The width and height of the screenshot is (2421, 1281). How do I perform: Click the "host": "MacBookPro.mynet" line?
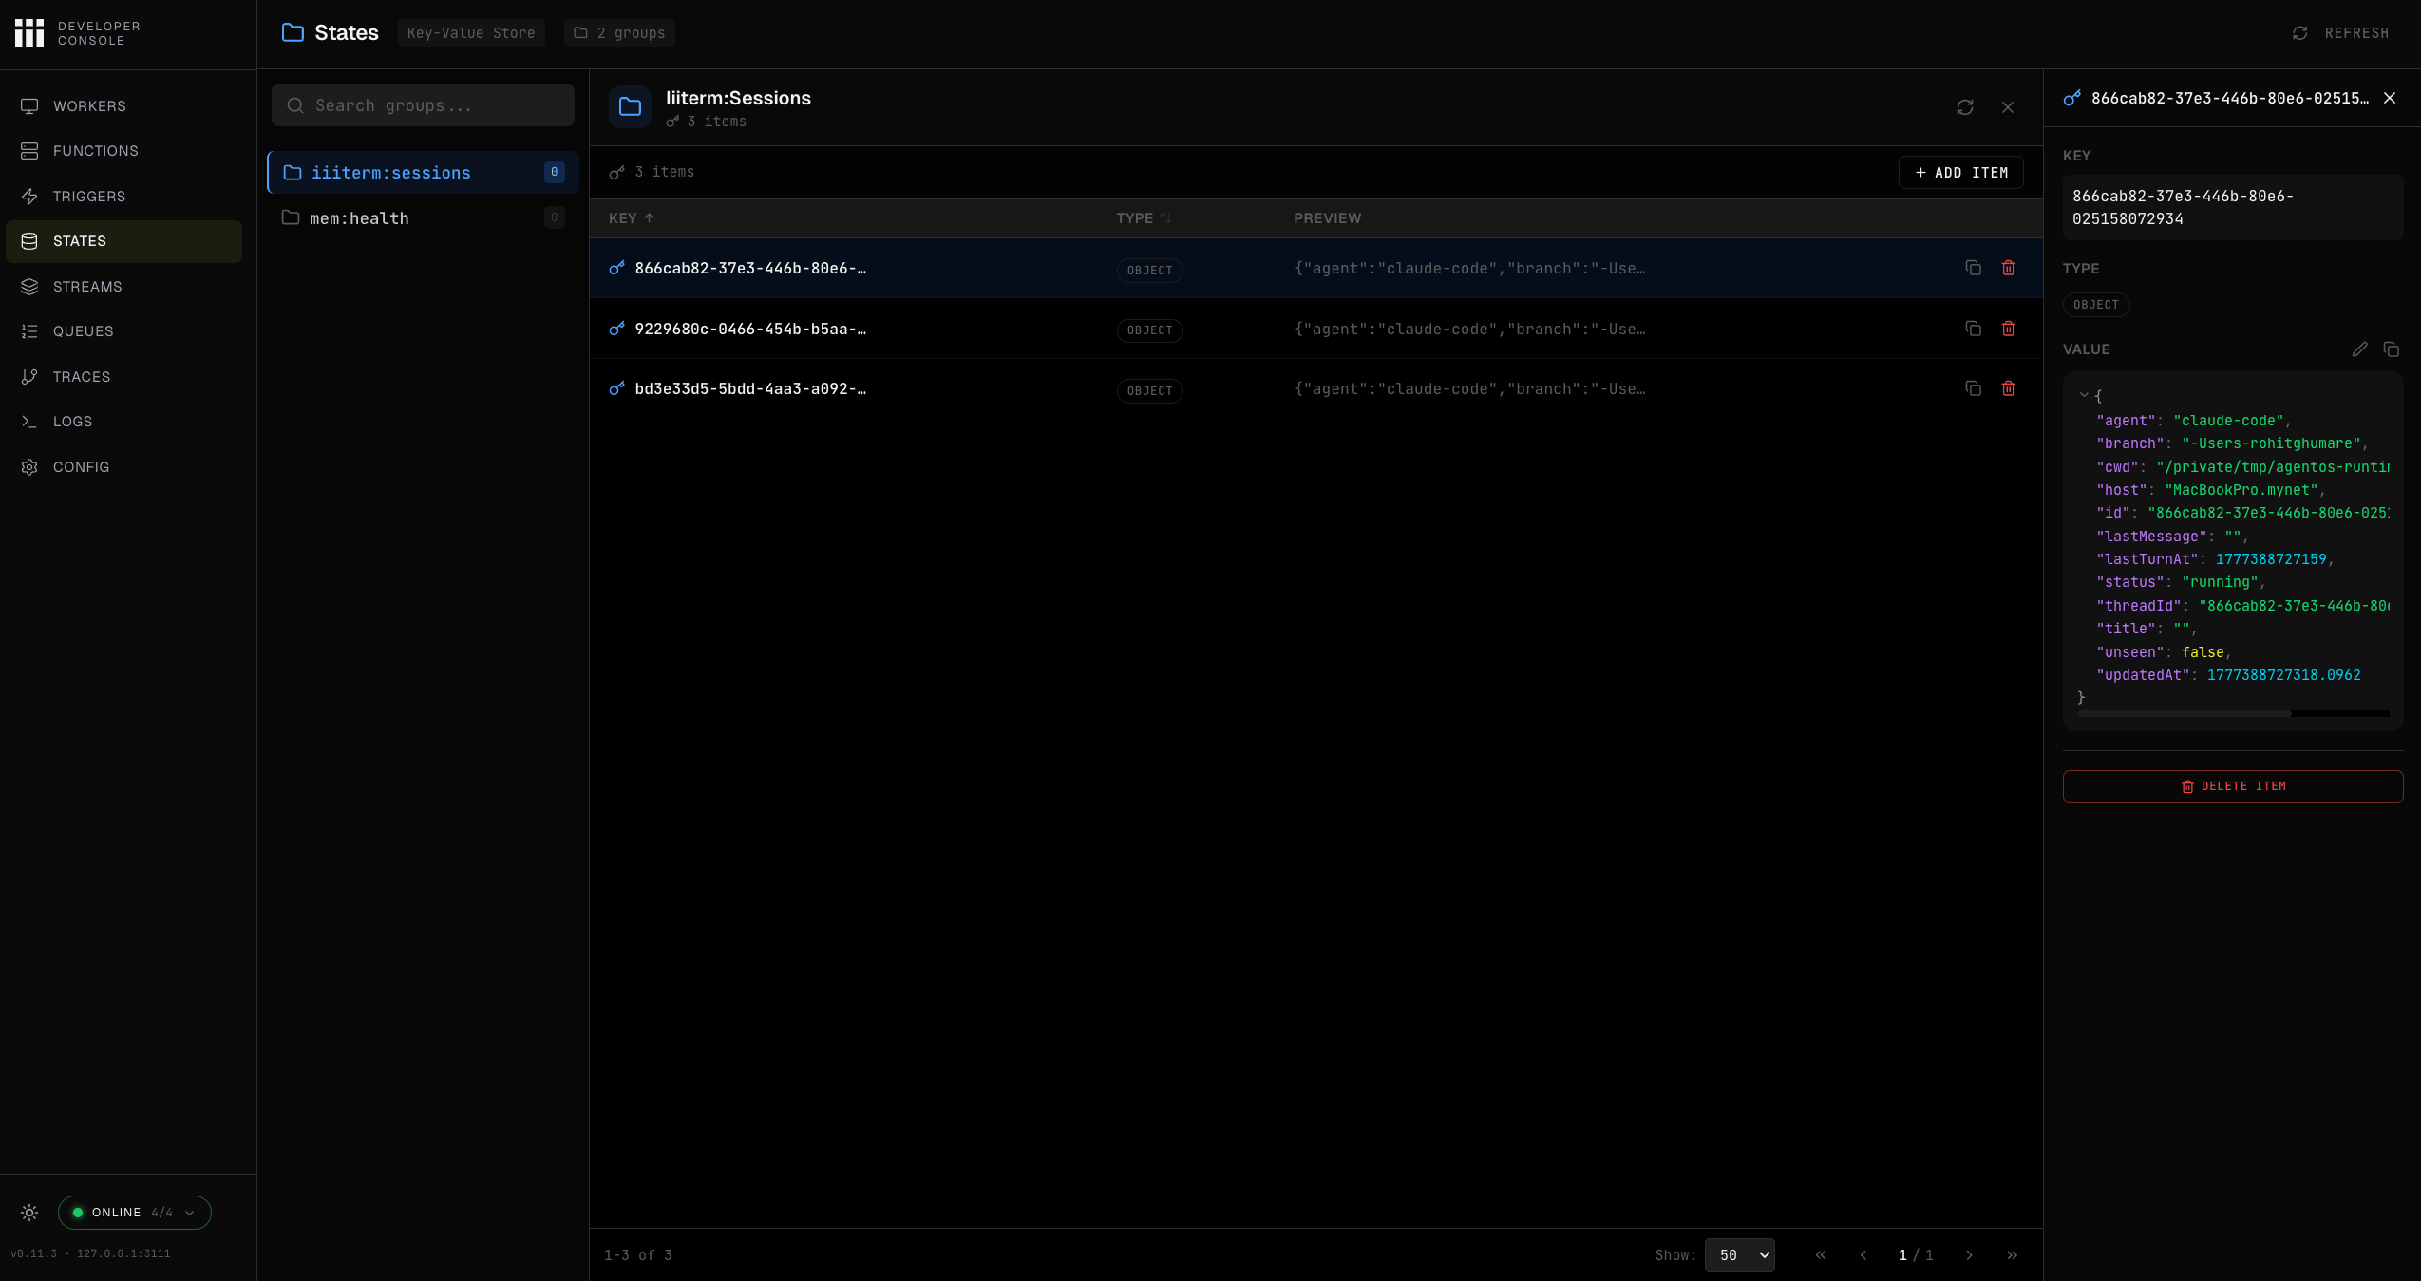click(x=2211, y=490)
